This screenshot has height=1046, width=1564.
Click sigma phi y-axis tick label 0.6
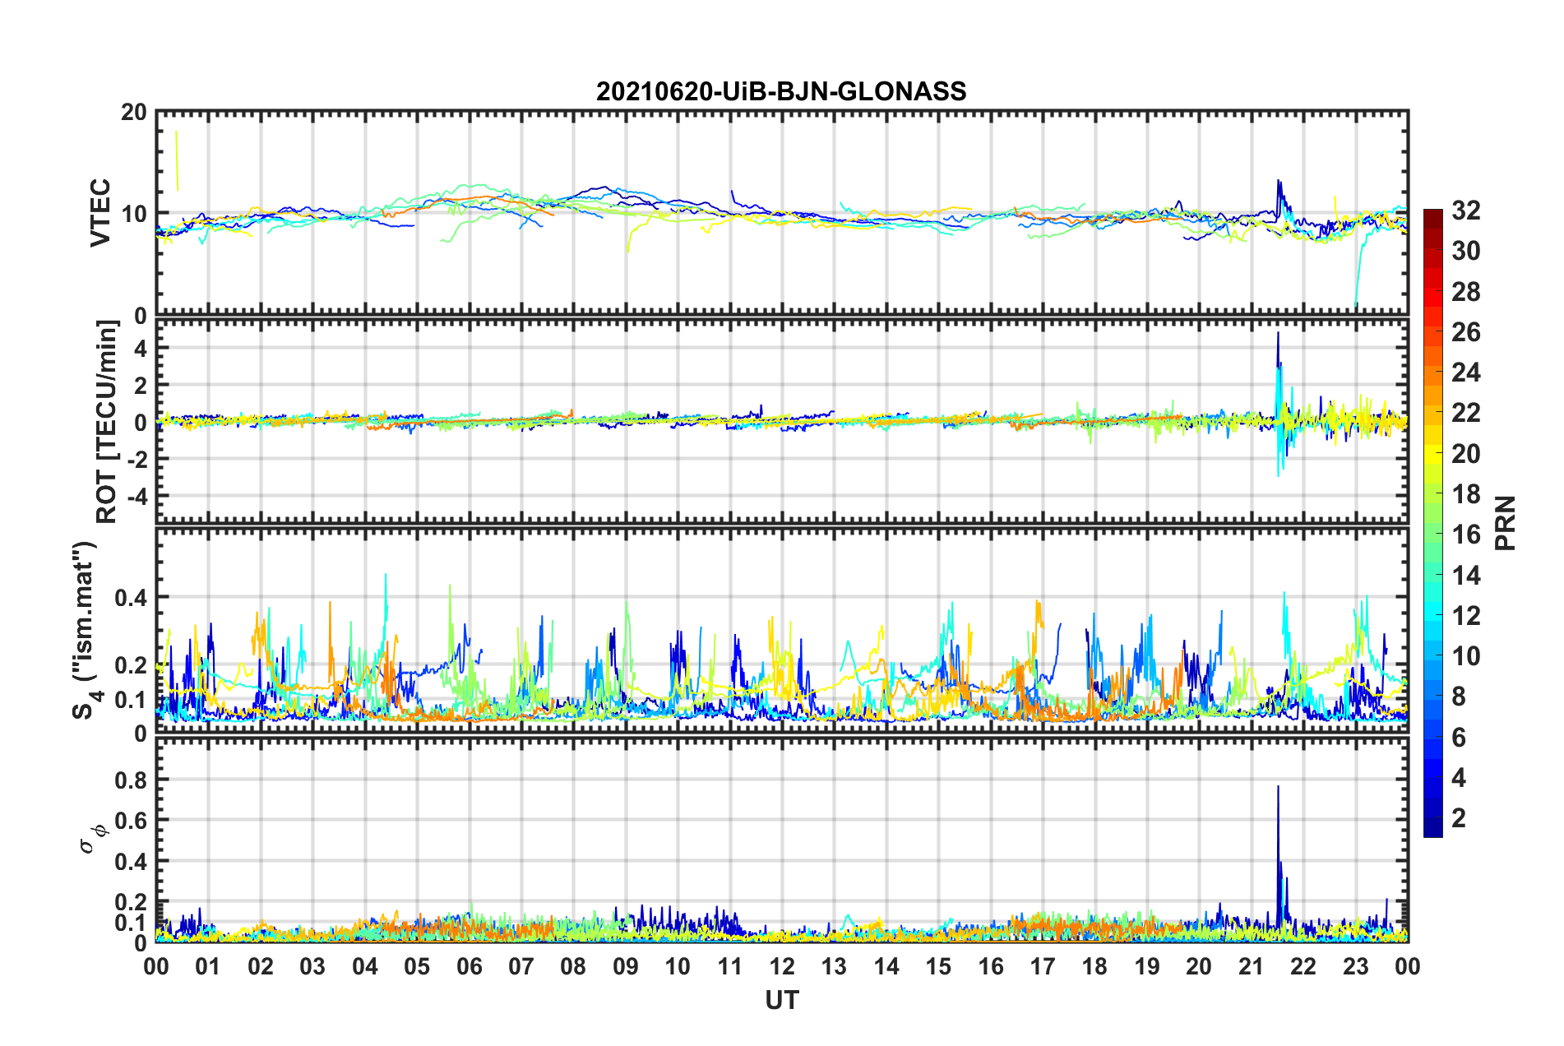point(131,821)
